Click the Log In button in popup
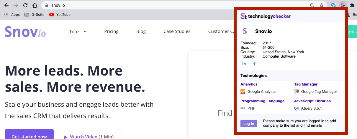 (x=249, y=123)
